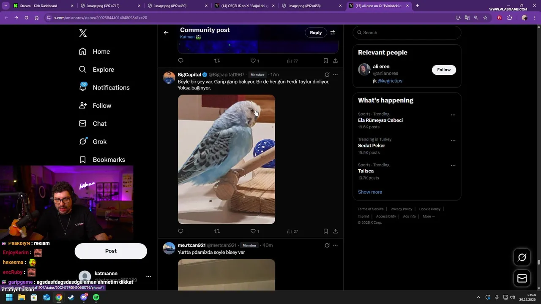Click the address bar URL

click(x=101, y=18)
